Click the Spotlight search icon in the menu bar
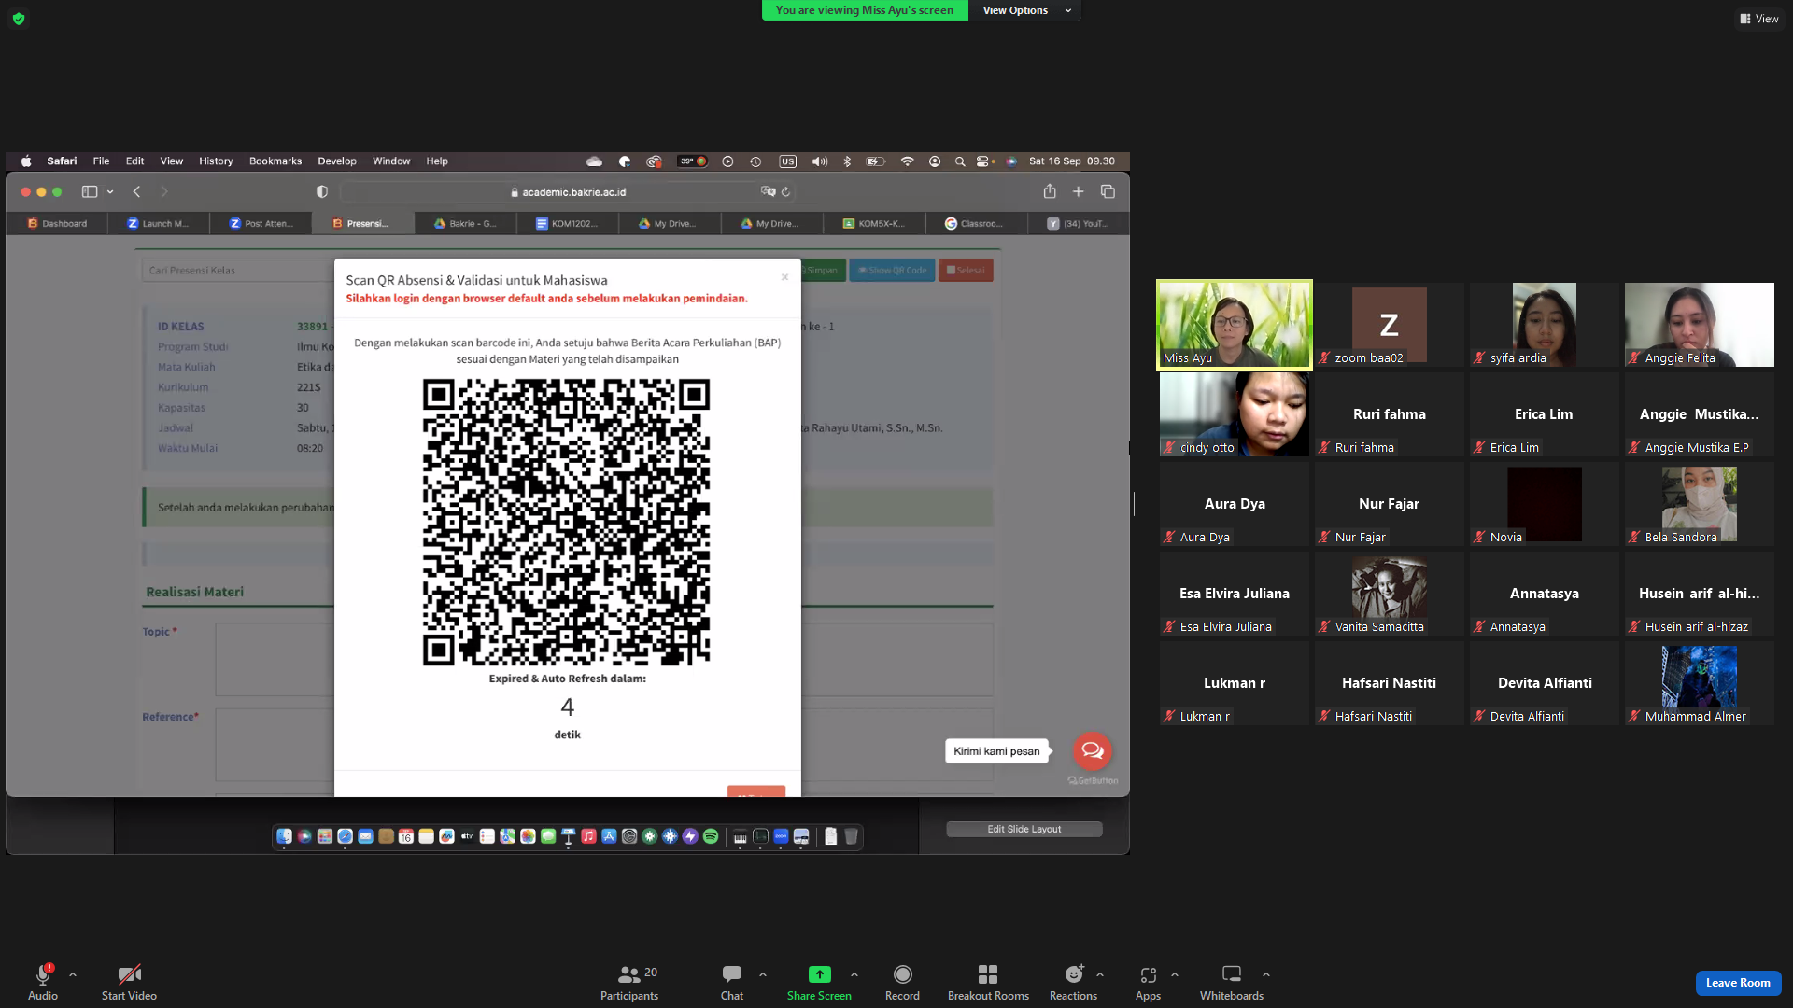 click(x=960, y=161)
